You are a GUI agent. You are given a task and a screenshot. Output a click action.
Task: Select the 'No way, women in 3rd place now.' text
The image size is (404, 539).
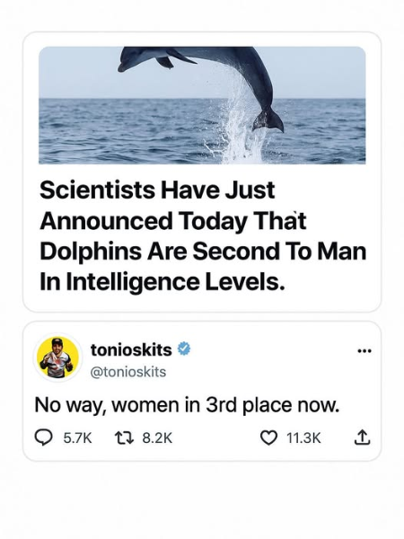[188, 405]
